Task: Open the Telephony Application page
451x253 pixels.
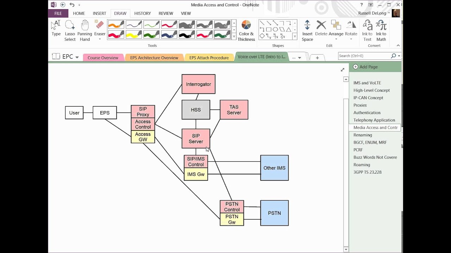Action: click(x=374, y=120)
